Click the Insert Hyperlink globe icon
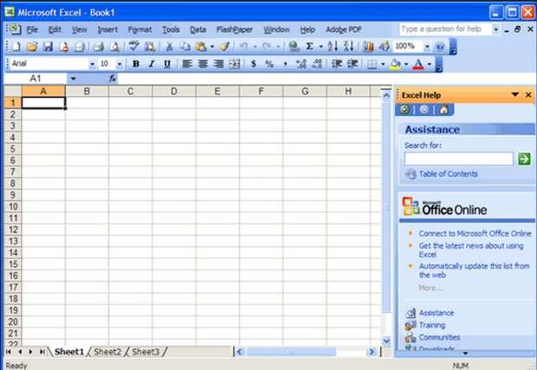Image resolution: width=537 pixels, height=370 pixels. (294, 46)
